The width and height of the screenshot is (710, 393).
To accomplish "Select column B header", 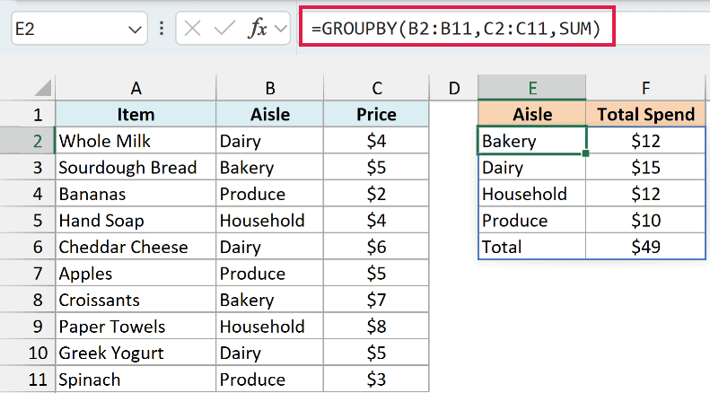I will 270,88.
